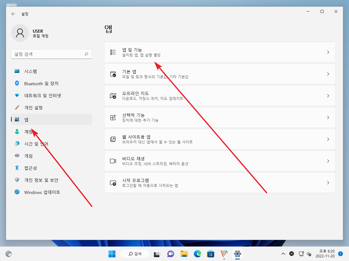Open 시작 프로그램 startup apps settings
Viewport: 349px width, 261px height.
tap(220, 182)
